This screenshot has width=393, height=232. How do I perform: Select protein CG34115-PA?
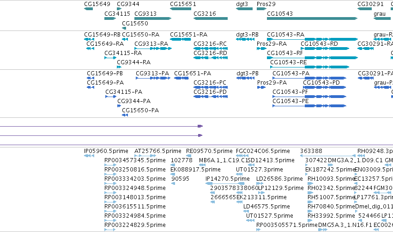(111, 97)
